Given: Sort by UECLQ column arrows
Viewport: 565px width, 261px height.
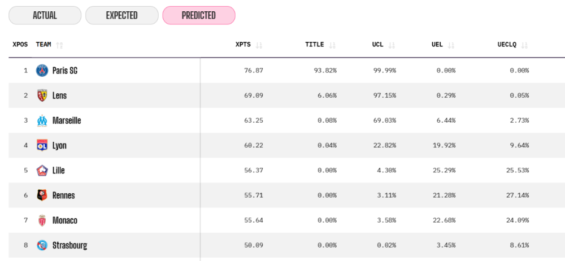Looking at the screenshot, I should pyautogui.click(x=525, y=45).
